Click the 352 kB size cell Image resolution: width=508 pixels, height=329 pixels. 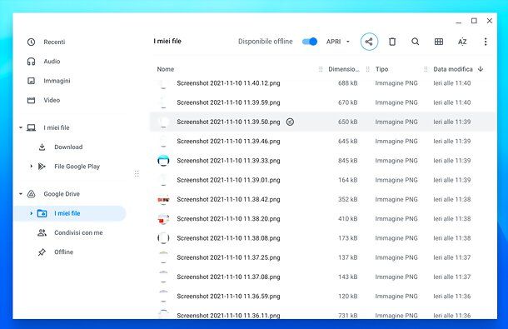click(347, 199)
